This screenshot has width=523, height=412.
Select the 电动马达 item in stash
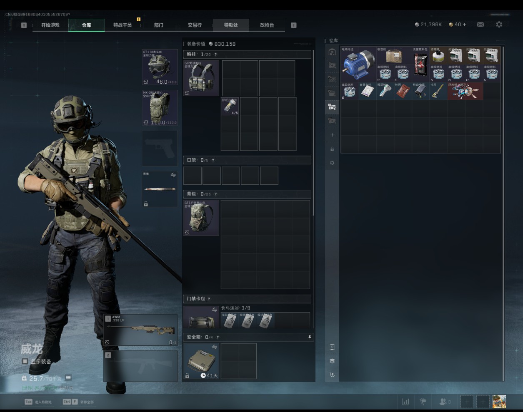[358, 64]
